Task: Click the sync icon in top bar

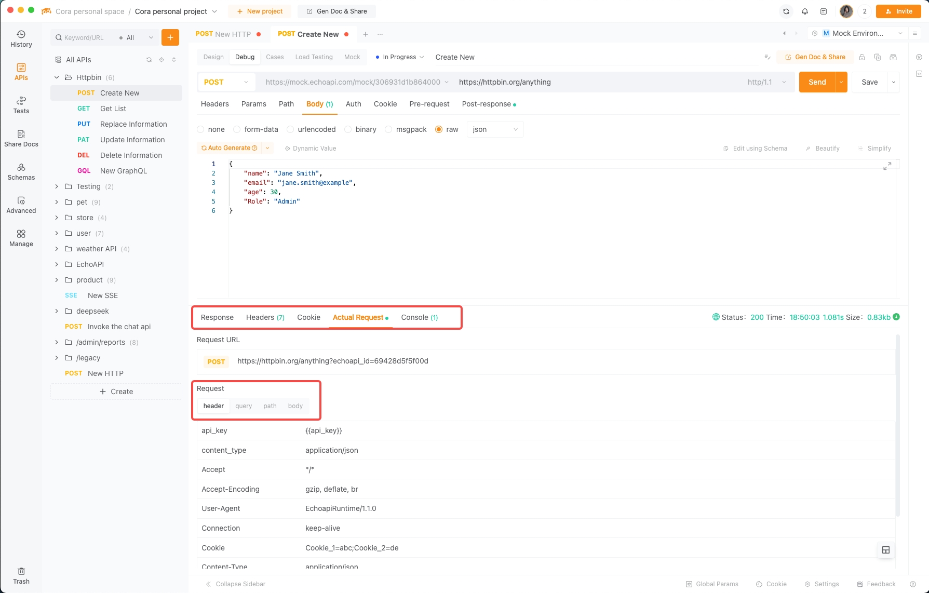Action: [x=786, y=11]
